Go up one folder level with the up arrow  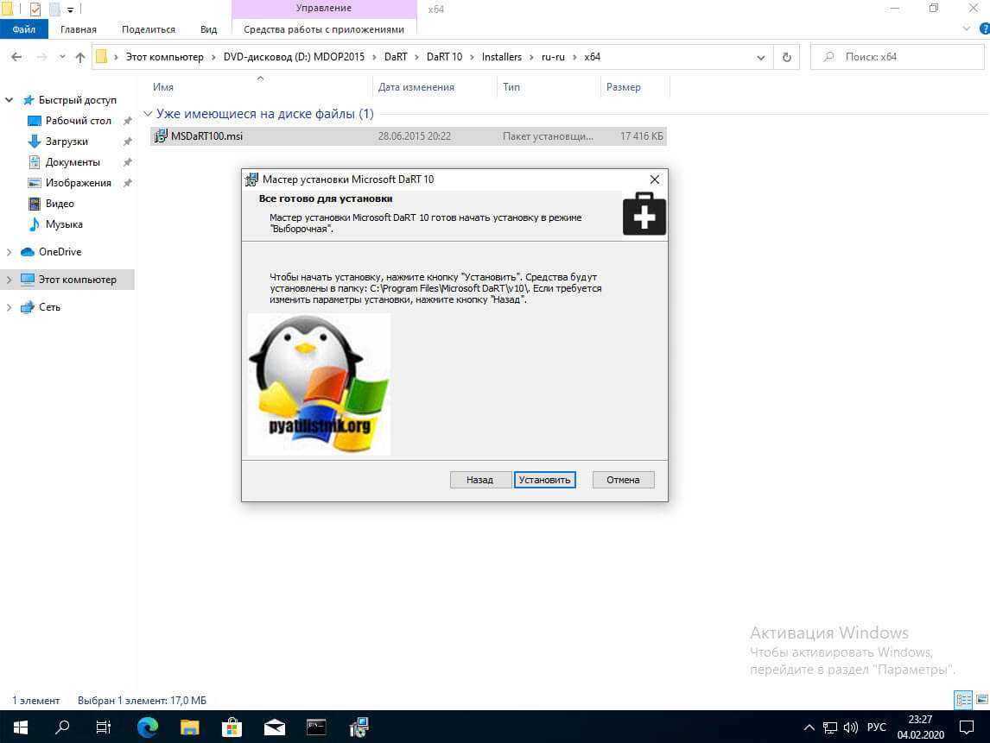pyautogui.click(x=80, y=57)
